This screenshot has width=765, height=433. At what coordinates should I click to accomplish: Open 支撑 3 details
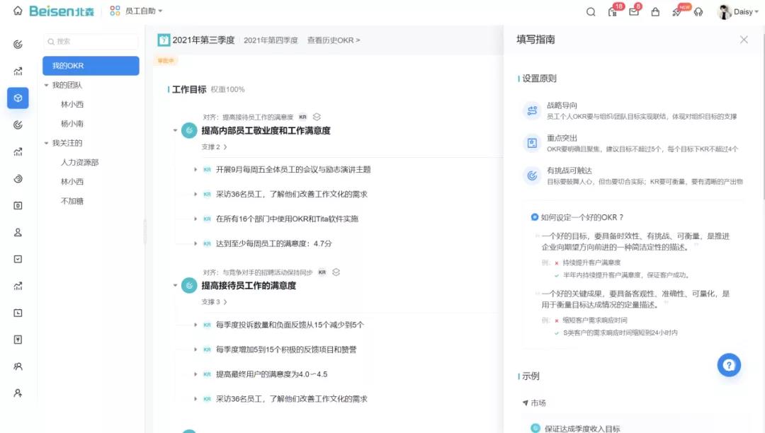click(x=214, y=302)
